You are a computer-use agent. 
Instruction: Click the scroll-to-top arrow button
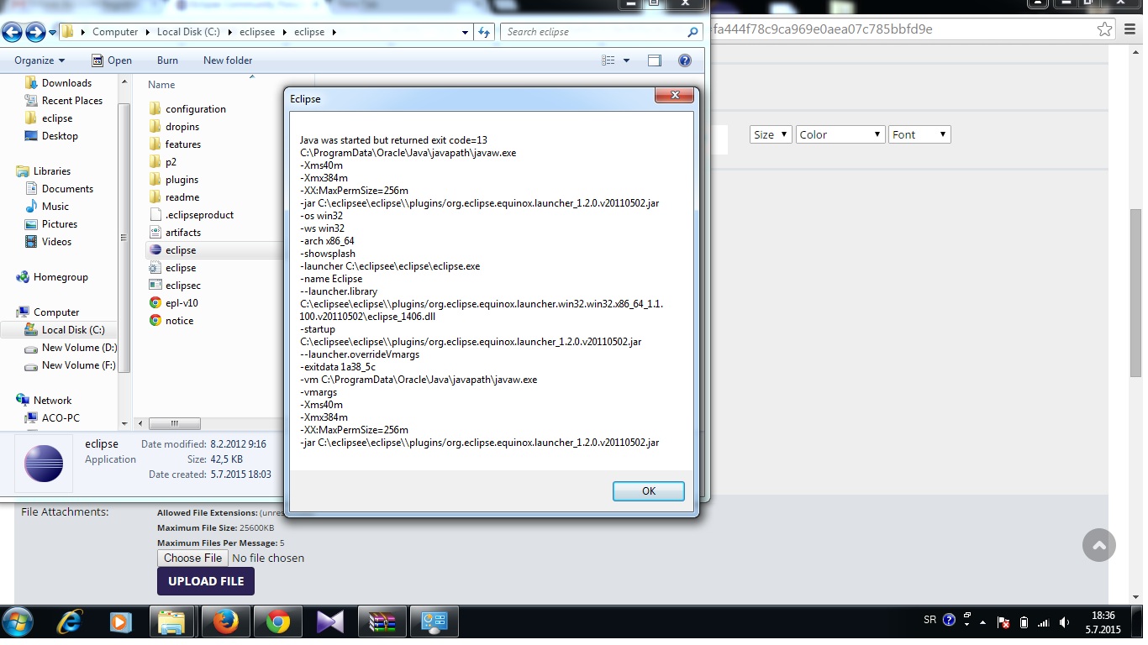[x=1099, y=545]
